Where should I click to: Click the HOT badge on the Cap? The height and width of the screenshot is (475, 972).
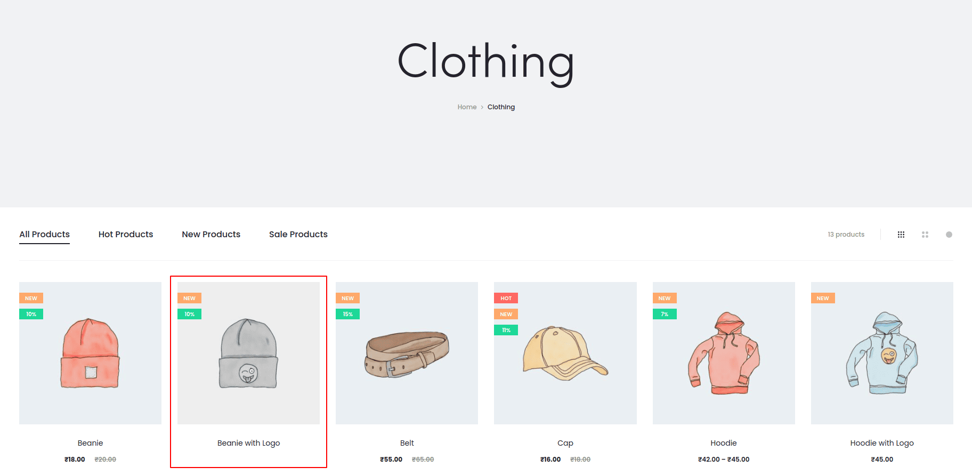coord(506,298)
